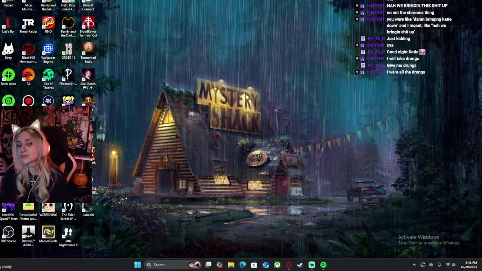Launch Microsoft Edge from the taskbar

click(x=243, y=265)
